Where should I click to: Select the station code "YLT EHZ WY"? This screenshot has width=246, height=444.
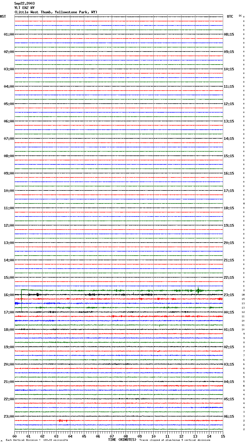click(x=24, y=8)
